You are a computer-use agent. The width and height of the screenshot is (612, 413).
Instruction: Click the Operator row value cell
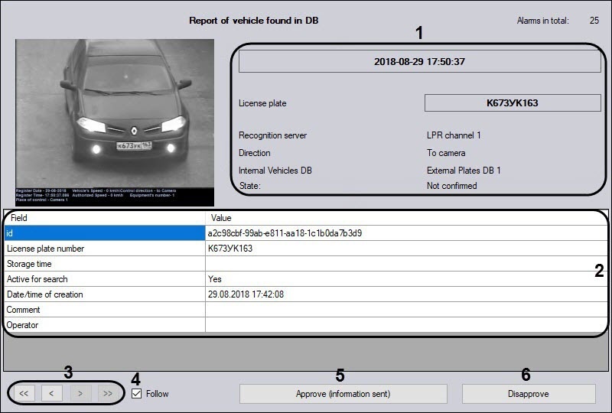pos(405,325)
